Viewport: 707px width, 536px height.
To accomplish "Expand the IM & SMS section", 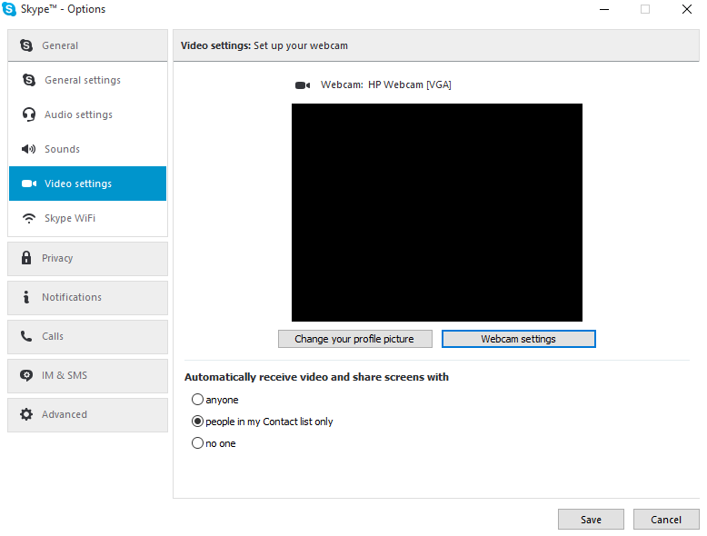I will tap(87, 376).
